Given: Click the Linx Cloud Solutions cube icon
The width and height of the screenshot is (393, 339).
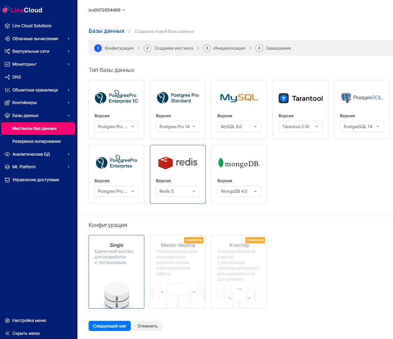Looking at the screenshot, I should pyautogui.click(x=7, y=26).
